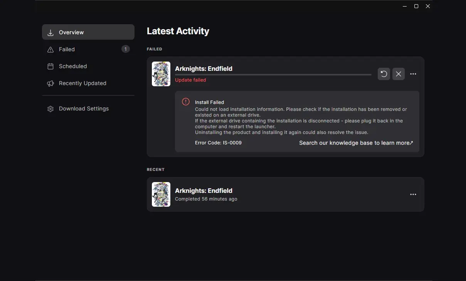Go to Scheduled downloads
Image resolution: width=466 pixels, height=281 pixels.
coord(88,66)
